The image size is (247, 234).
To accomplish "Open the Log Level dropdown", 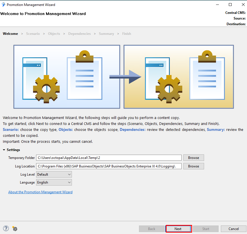I will click(54, 175).
